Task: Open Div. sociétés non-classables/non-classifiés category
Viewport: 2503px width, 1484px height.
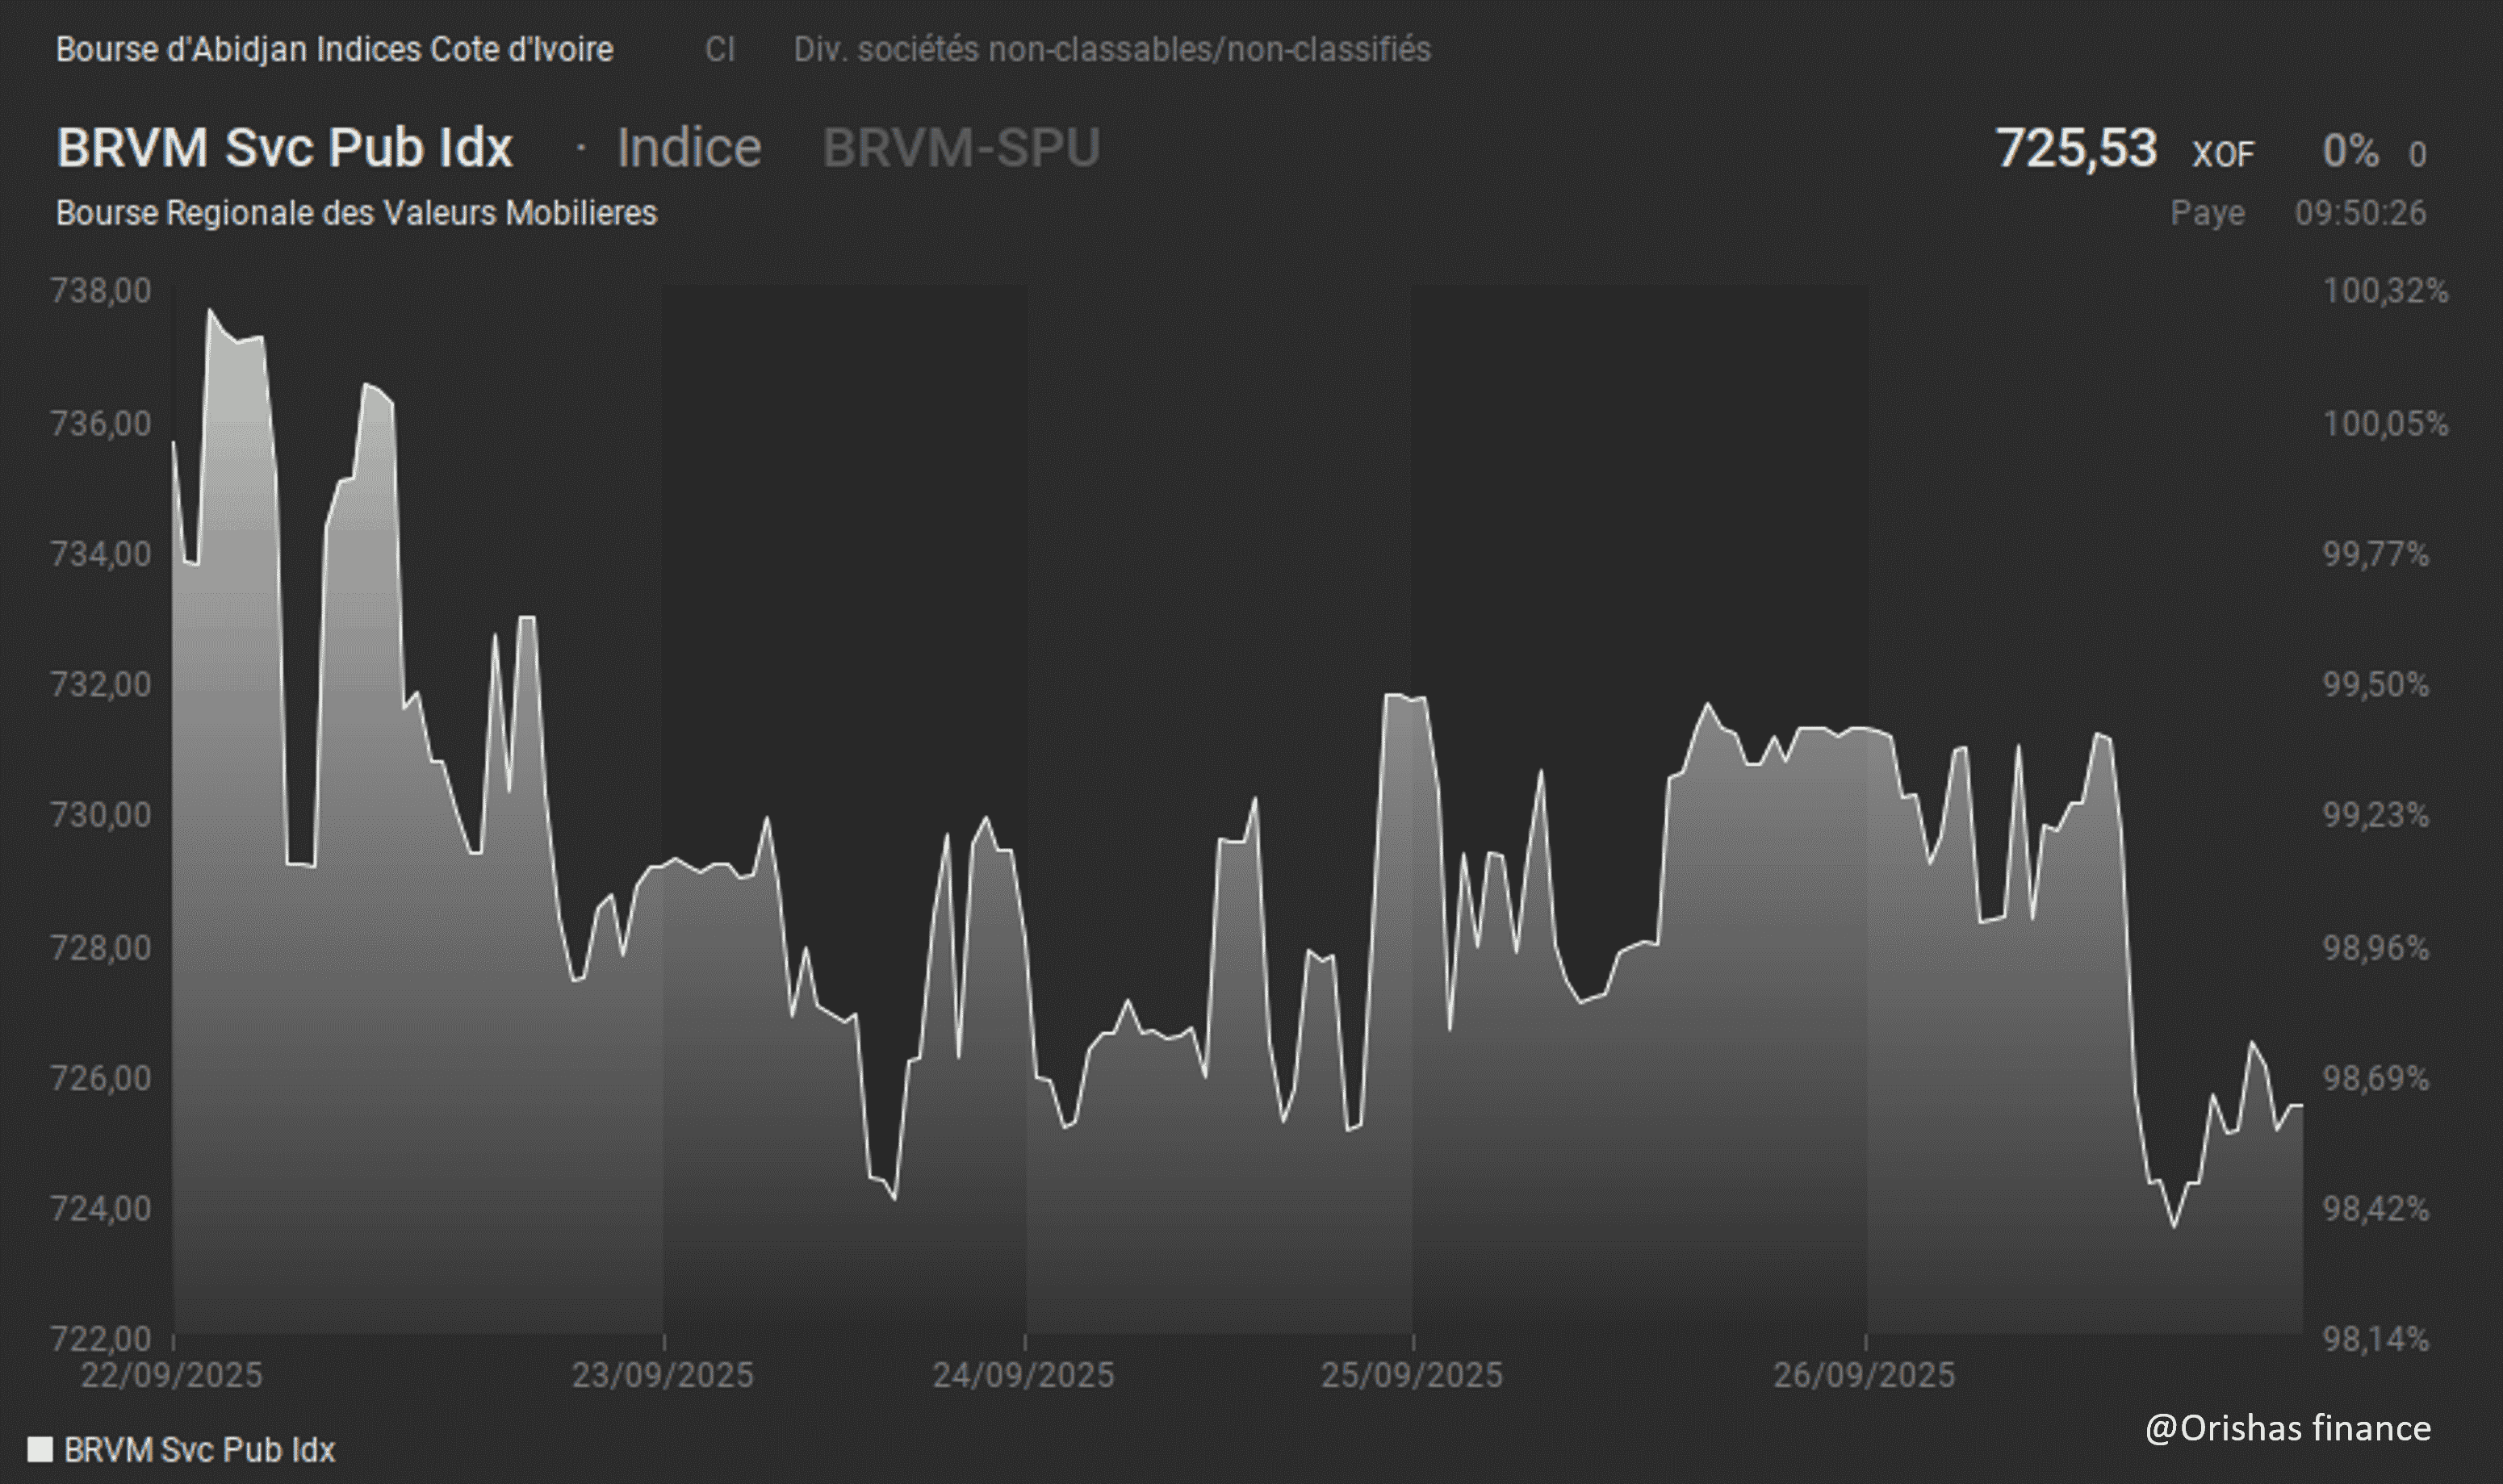Action: (x=1112, y=49)
